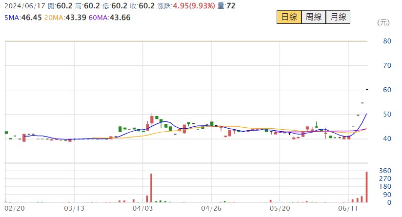Click the (元) currency unit label
The width and height of the screenshot is (402, 217).
click(x=383, y=22)
